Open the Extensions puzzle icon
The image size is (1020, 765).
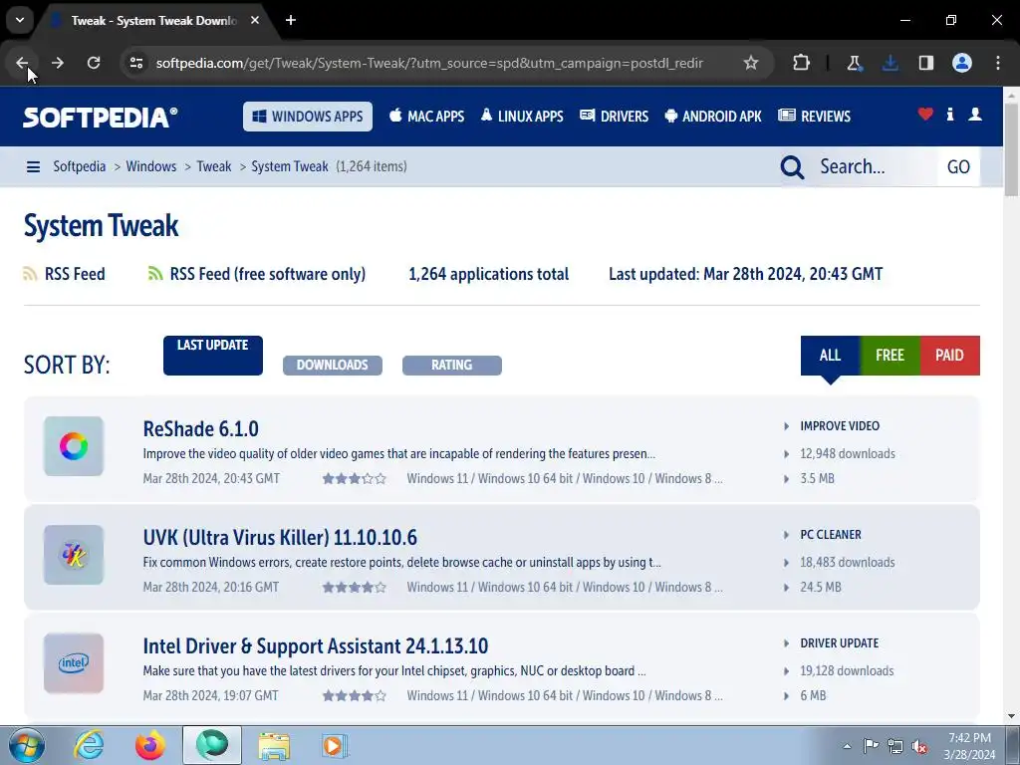point(802,63)
